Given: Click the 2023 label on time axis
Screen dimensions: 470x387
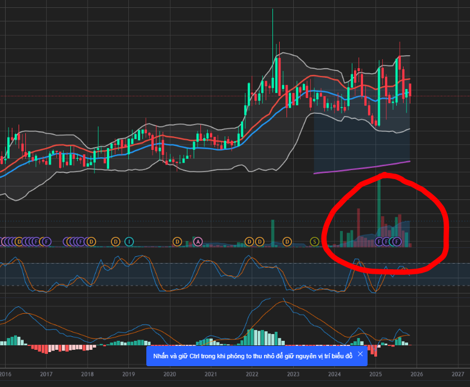Looking at the screenshot, I should tap(293, 374).
